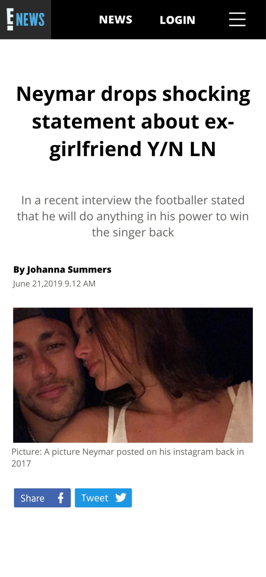
Task: Click the subheadline about the recent interview
Action: pyautogui.click(x=133, y=216)
